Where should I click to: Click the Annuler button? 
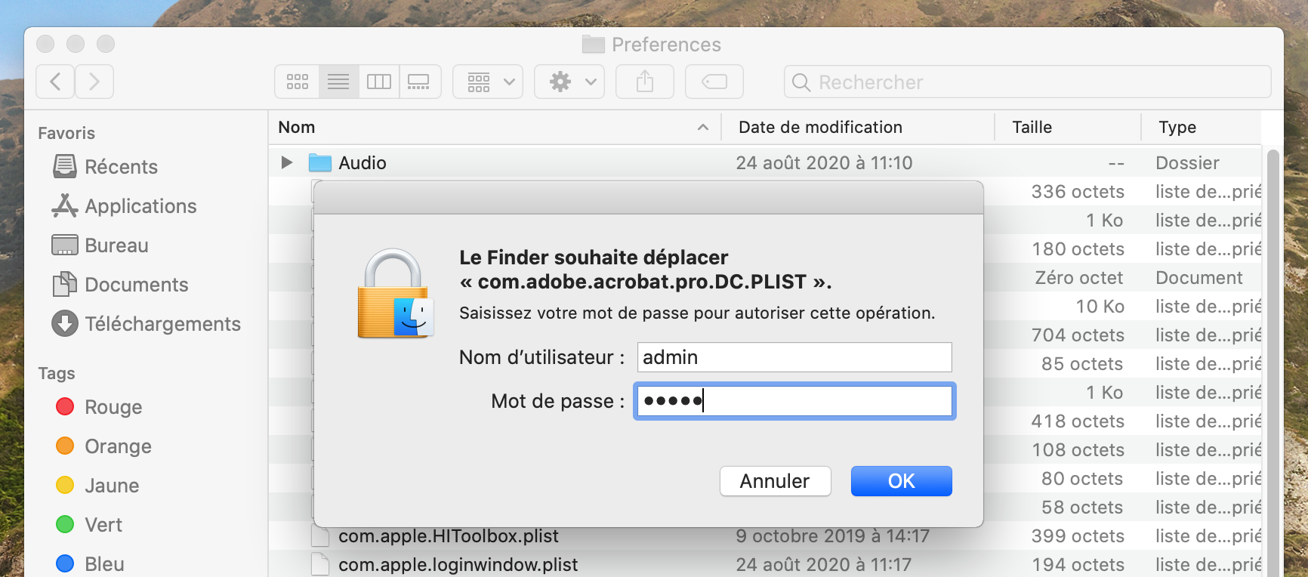pos(775,481)
